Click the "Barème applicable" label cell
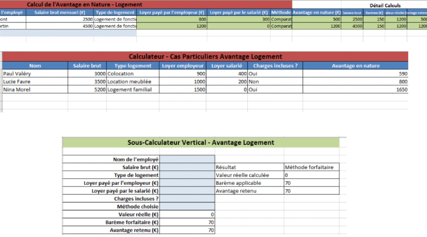The height and width of the screenshot is (237, 427). click(249, 183)
